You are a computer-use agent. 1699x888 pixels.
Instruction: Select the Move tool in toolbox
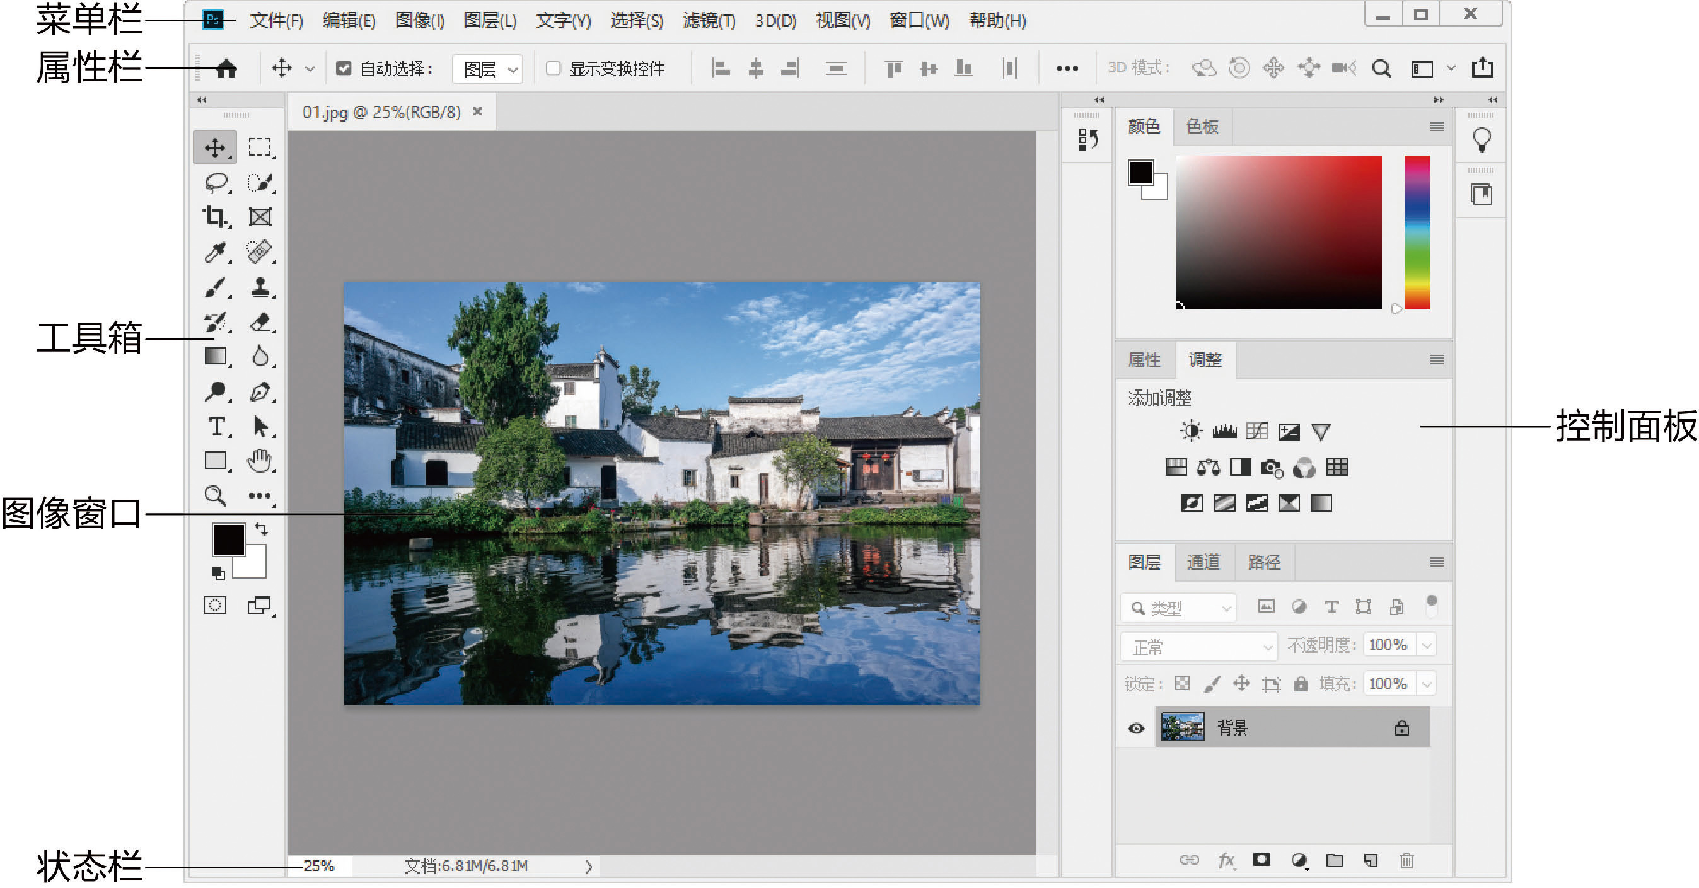(x=215, y=147)
